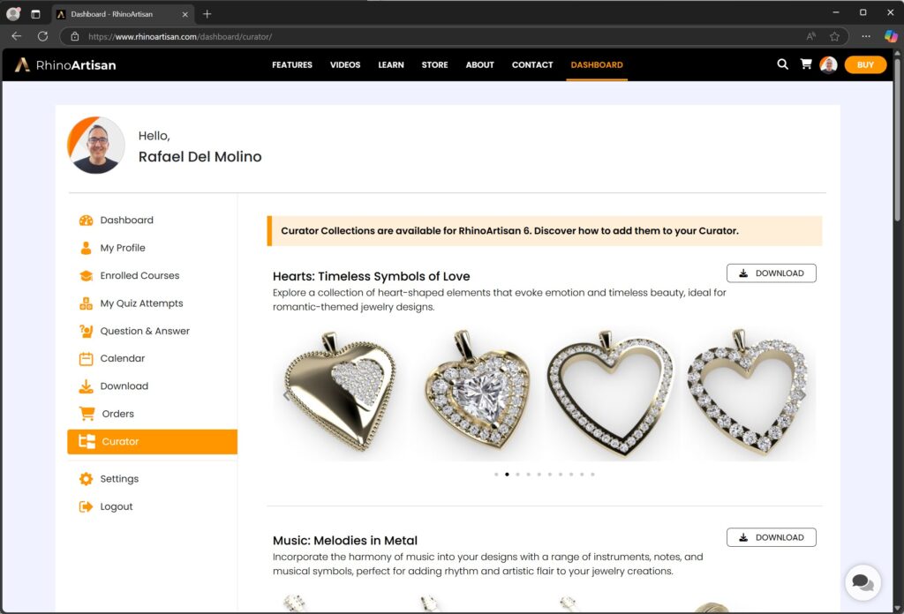Click the Curator icon in sidebar
This screenshot has width=904, height=614.
(87, 441)
